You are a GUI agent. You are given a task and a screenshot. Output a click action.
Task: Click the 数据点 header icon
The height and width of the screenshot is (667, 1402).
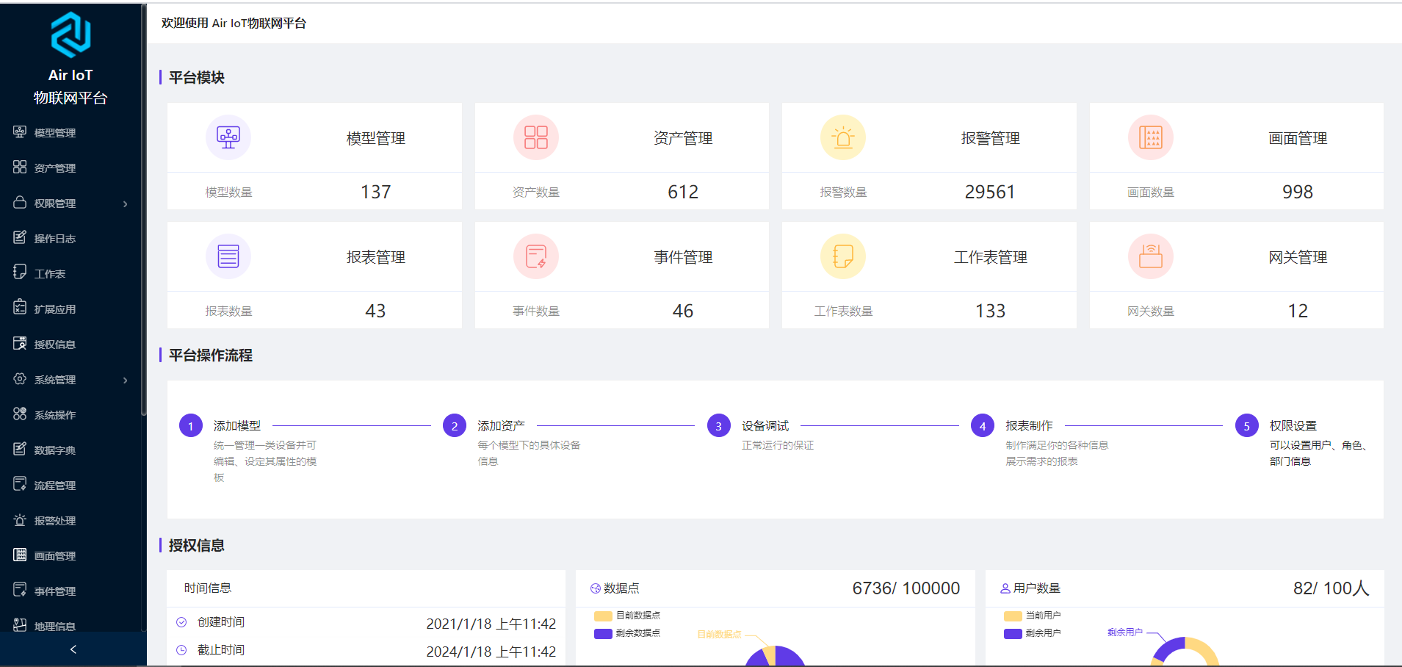(x=596, y=588)
